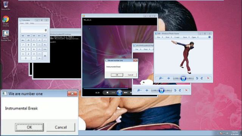Click the media player seek bar
This screenshot has width=242, height=136.
pos(107,89)
